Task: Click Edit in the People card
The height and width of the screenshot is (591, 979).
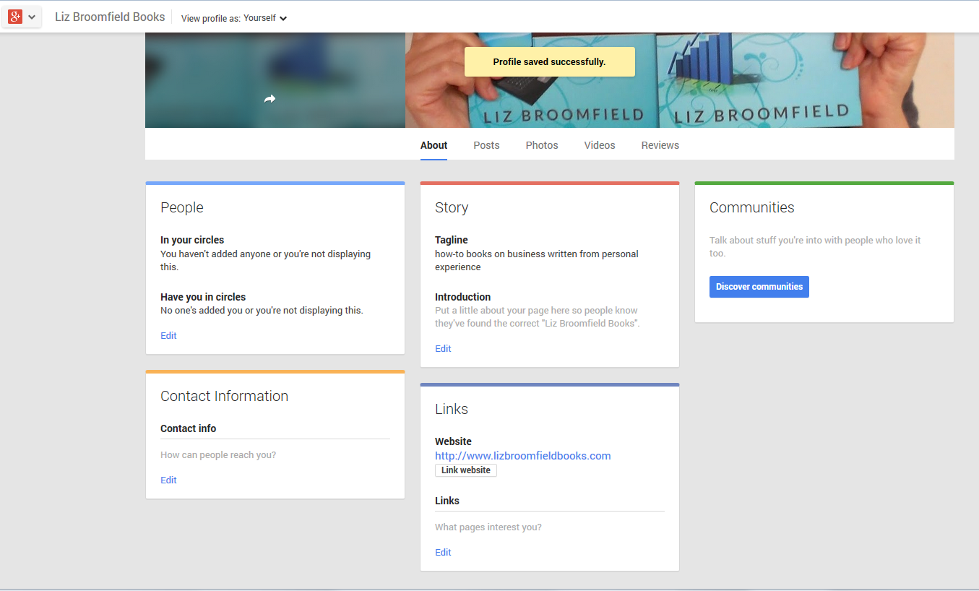Action: 168,335
